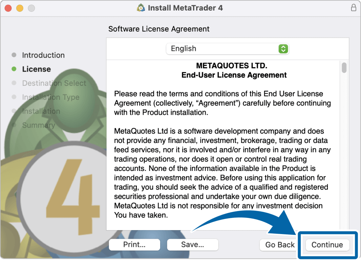Click the Destination Select step

tap(54, 83)
